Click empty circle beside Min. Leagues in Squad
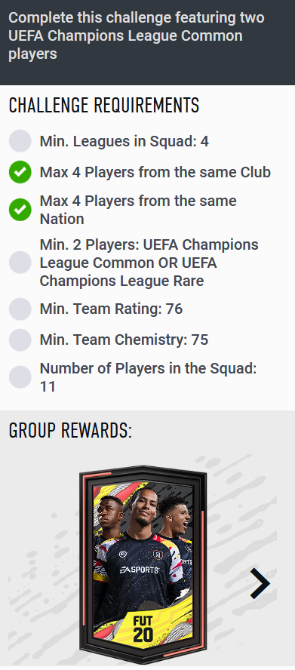This screenshot has width=295, height=670. click(20, 141)
